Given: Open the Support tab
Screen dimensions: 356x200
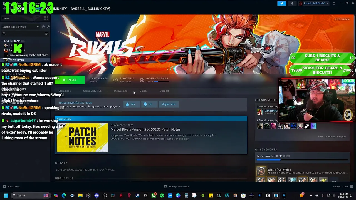Looking at the screenshot, I should (164, 91).
